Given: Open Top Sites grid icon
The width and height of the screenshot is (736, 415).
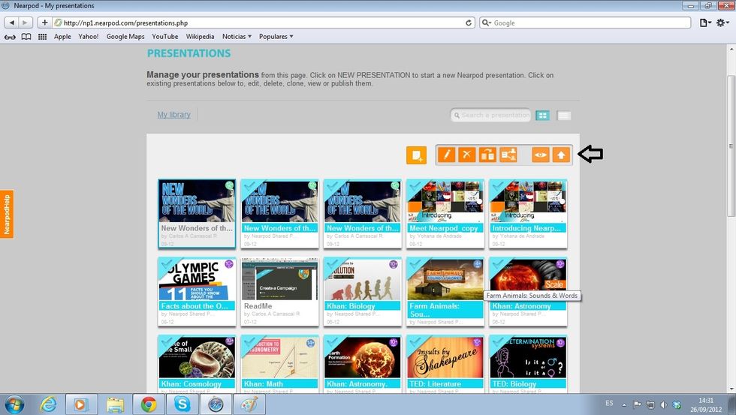Looking at the screenshot, I should click(42, 37).
